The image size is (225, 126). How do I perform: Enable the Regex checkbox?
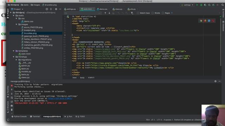coord(163,13)
